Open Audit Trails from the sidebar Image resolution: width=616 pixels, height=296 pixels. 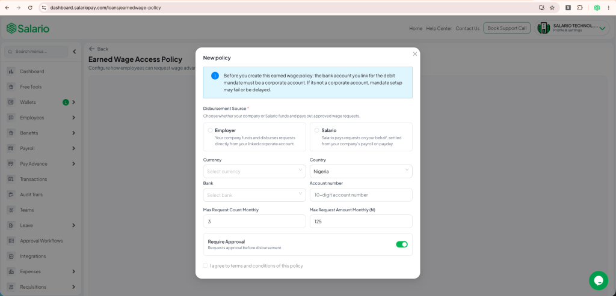(x=31, y=195)
